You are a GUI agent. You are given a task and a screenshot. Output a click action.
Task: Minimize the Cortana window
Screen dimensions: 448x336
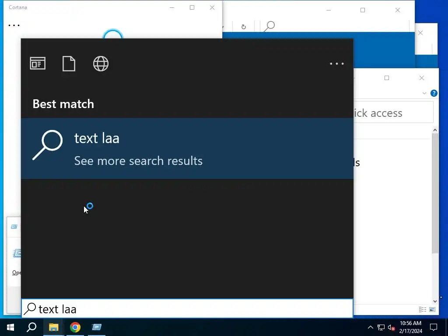[172, 7]
